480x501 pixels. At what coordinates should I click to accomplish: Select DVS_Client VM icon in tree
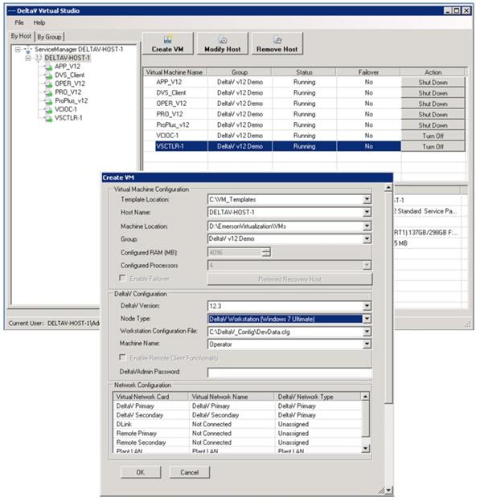point(48,75)
